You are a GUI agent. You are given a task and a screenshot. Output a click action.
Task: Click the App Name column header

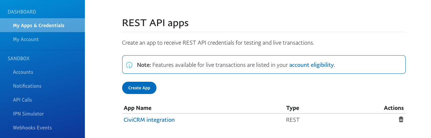pos(137,108)
